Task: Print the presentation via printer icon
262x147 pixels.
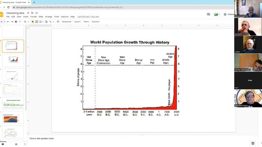Action: pos(16,22)
